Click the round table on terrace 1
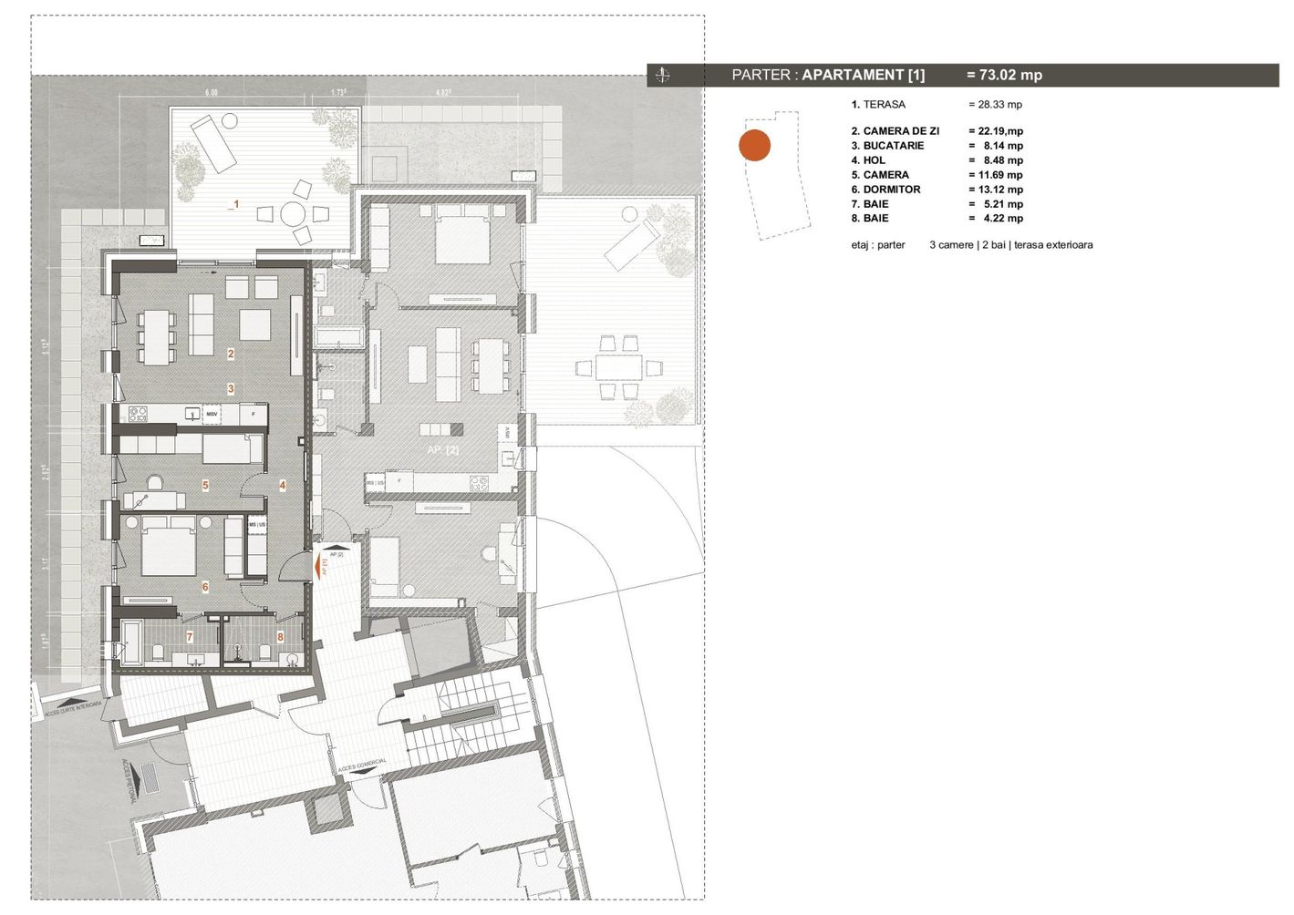The height and width of the screenshot is (915, 1294). [293, 214]
